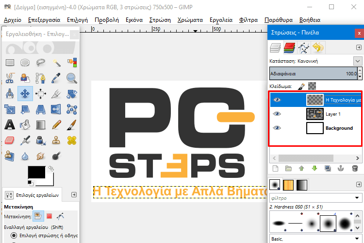Viewport: 364px width, 243px height.
Task: Select the Scissors Select tool
Action: 10,78
